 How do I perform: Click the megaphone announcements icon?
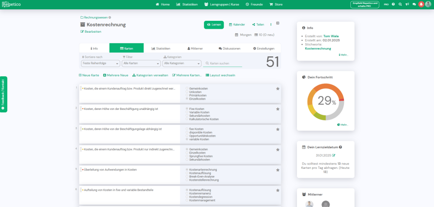(x=407, y=4)
